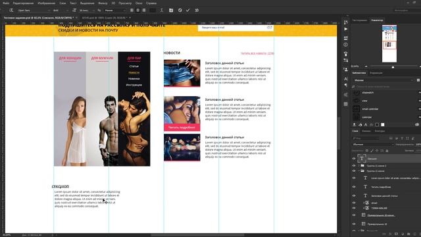Open the library selection dropdown

point(383,80)
